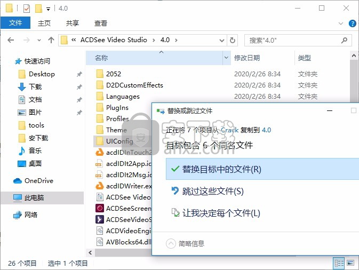Open 文档 in the navigation pane

[x=35, y=100]
